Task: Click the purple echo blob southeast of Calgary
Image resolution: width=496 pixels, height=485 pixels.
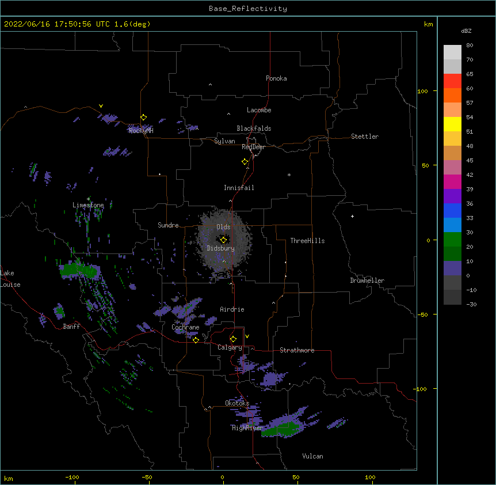Action: (x=271, y=379)
